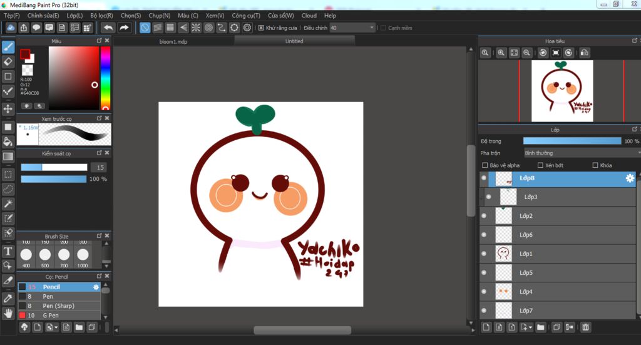Open Lớp8 layer settings gear
This screenshot has height=345, width=641.
[x=630, y=178]
